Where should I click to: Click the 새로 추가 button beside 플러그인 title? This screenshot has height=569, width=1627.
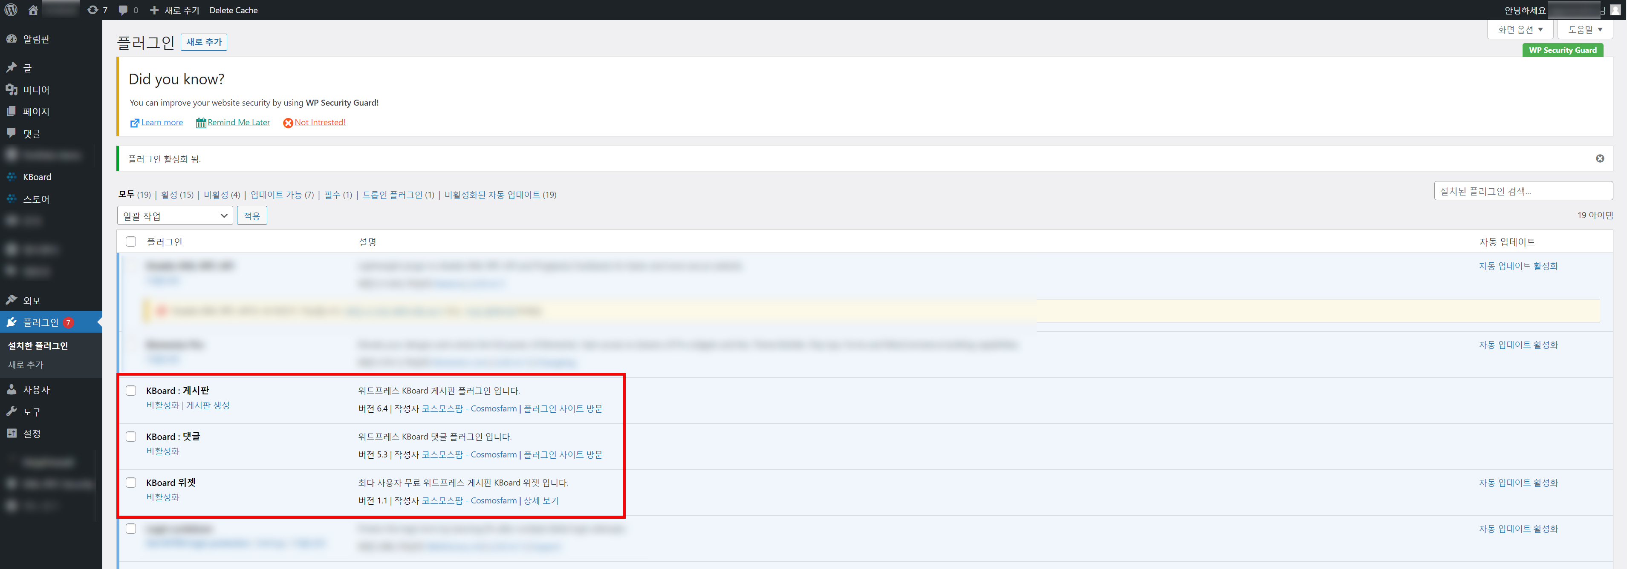[x=203, y=42]
